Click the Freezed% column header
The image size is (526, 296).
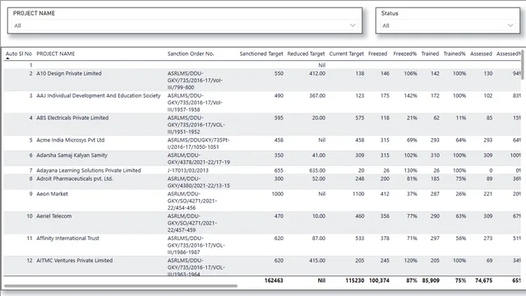click(405, 53)
